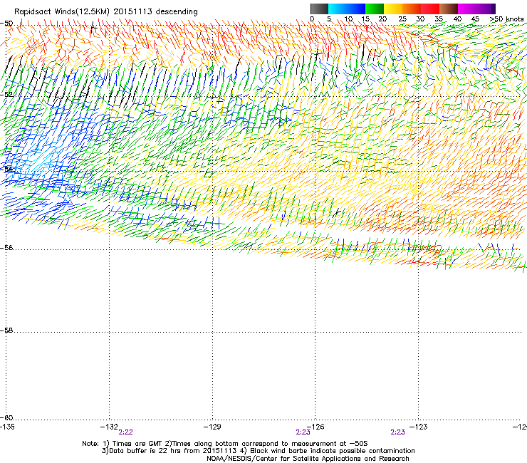
Task: Click the -56 latitude axis label
Action: pos(6,247)
